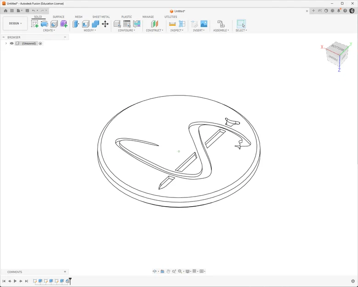Click the Combine bodies tool
The width and height of the screenshot is (358, 287).
96,24
